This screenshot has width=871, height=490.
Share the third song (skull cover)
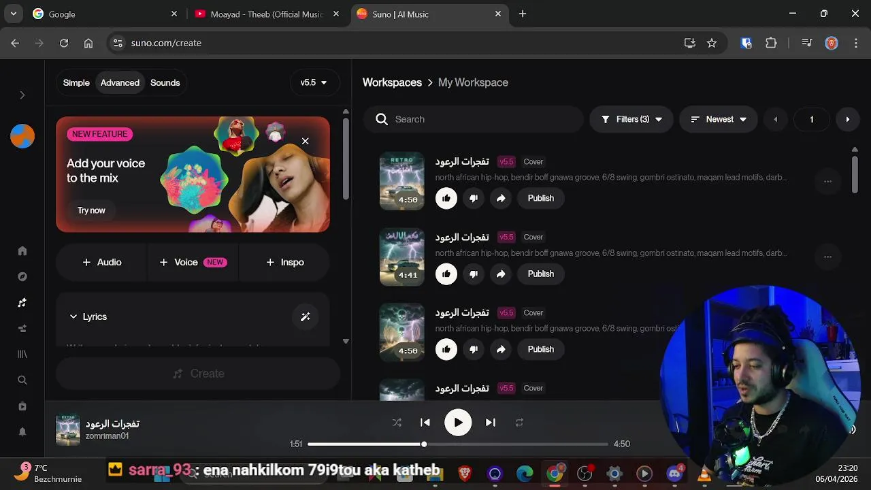501,349
